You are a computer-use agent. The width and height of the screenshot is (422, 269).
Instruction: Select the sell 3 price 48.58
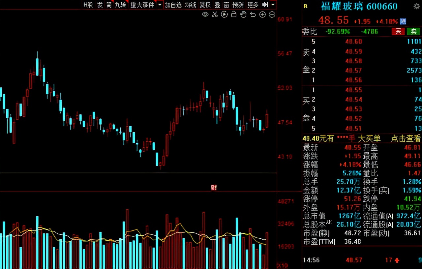coord(353,61)
